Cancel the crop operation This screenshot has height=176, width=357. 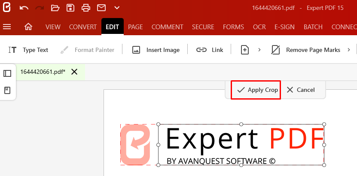[x=301, y=90]
